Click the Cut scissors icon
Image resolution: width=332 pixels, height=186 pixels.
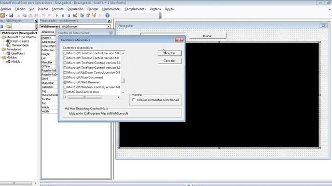pyautogui.click(x=19, y=16)
